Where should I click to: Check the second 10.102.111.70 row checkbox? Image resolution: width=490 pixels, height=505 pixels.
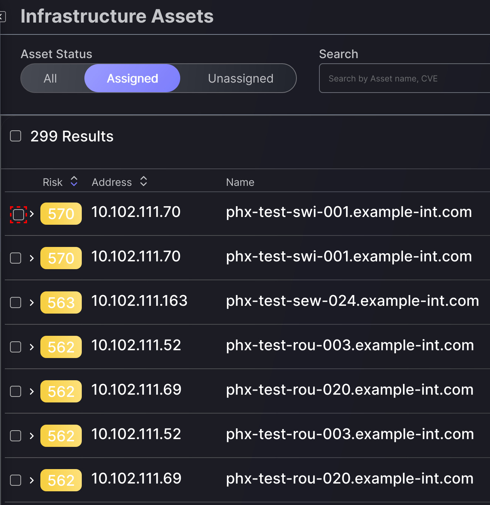click(16, 258)
